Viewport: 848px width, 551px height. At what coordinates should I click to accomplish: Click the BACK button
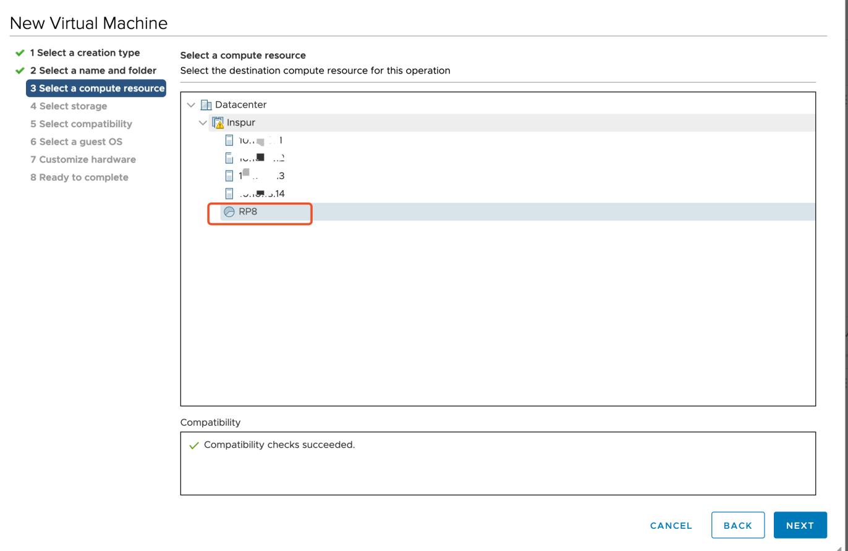(x=738, y=525)
